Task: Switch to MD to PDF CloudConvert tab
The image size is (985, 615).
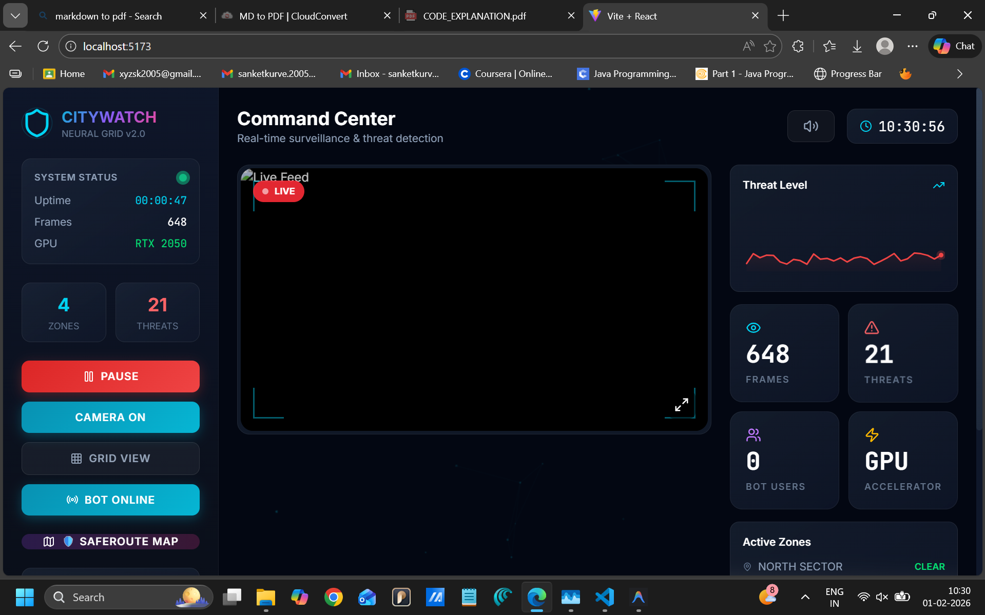Action: 293,16
